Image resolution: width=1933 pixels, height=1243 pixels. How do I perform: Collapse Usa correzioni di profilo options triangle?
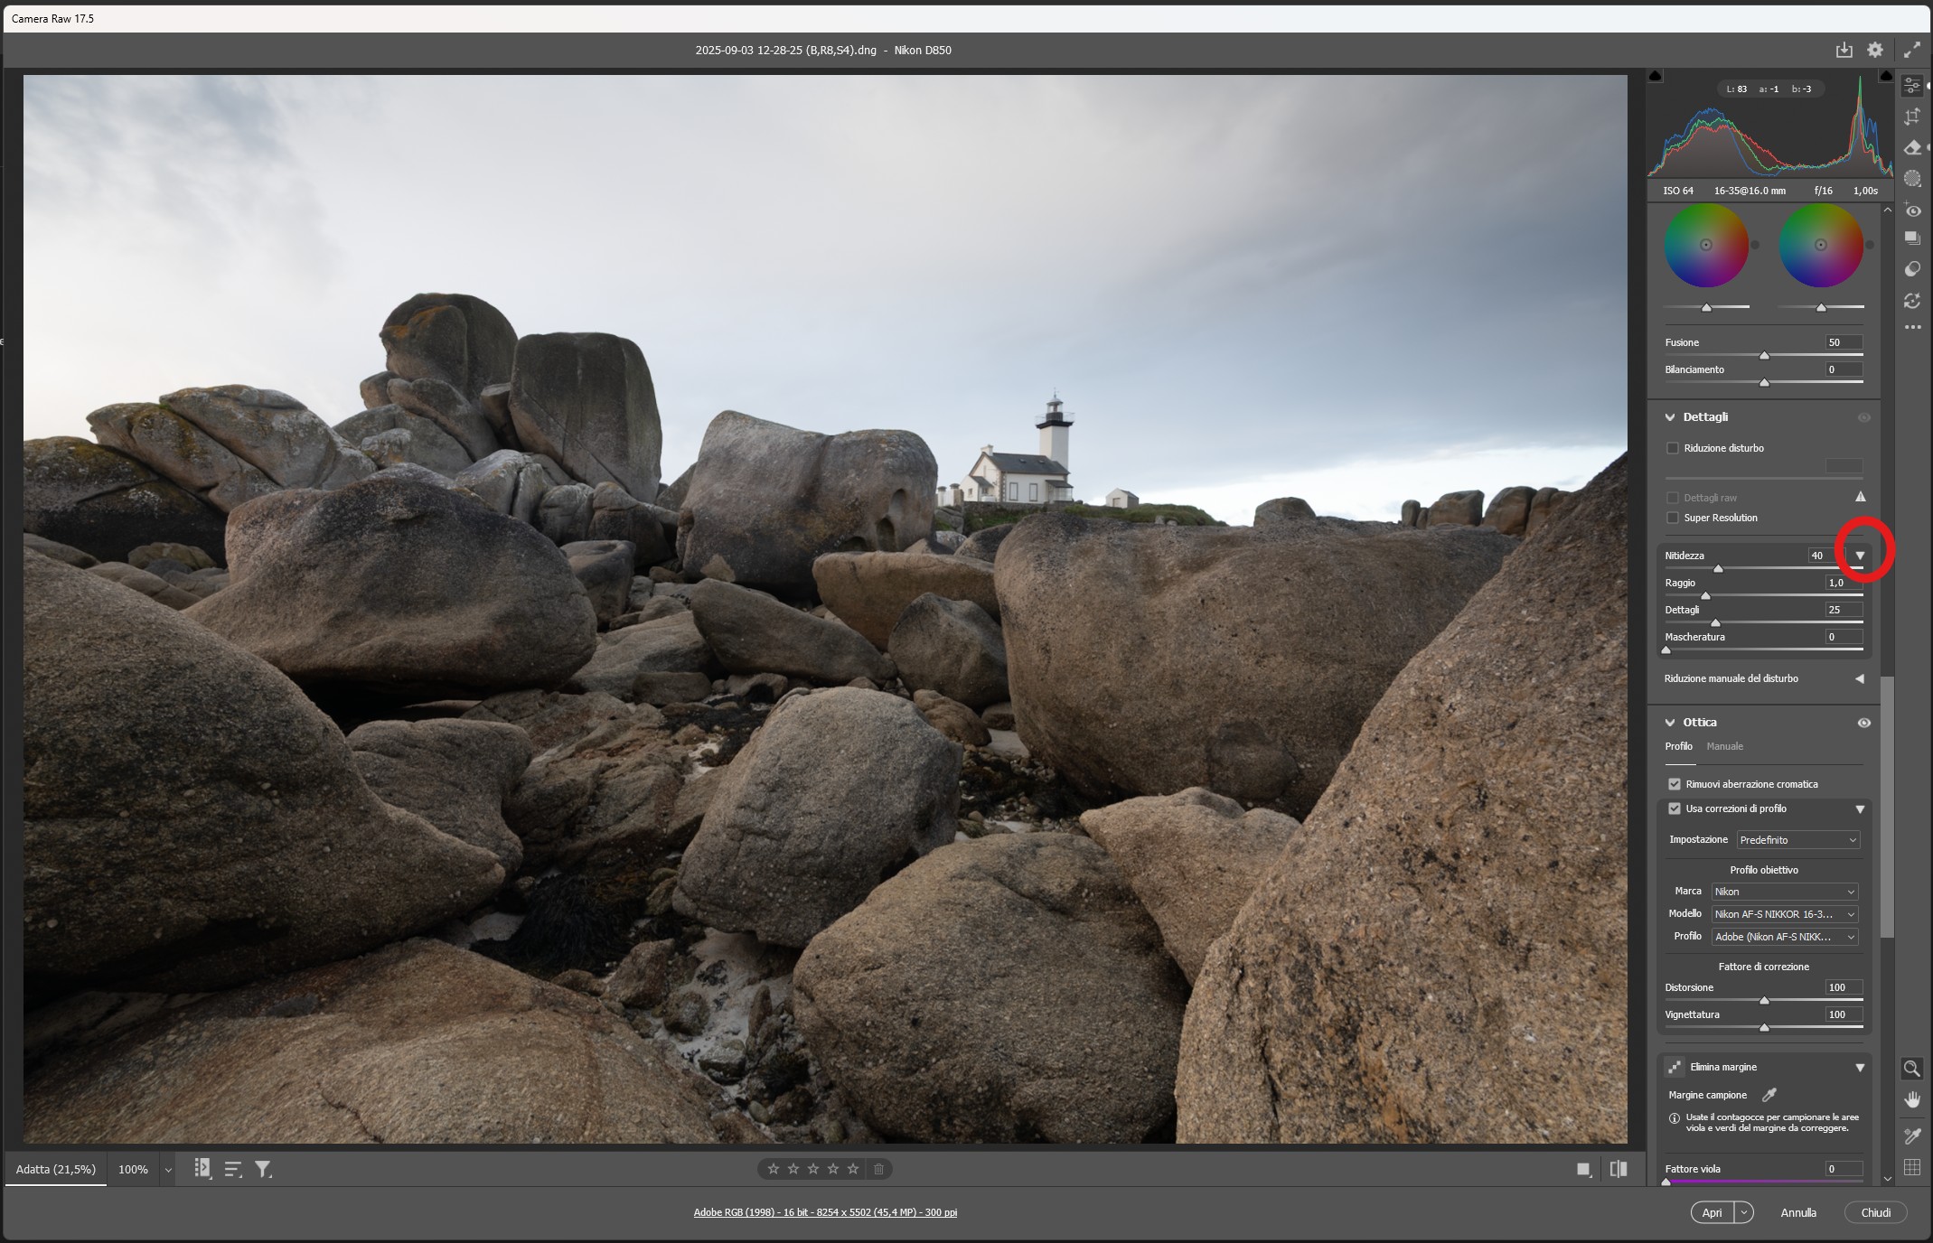(1860, 809)
